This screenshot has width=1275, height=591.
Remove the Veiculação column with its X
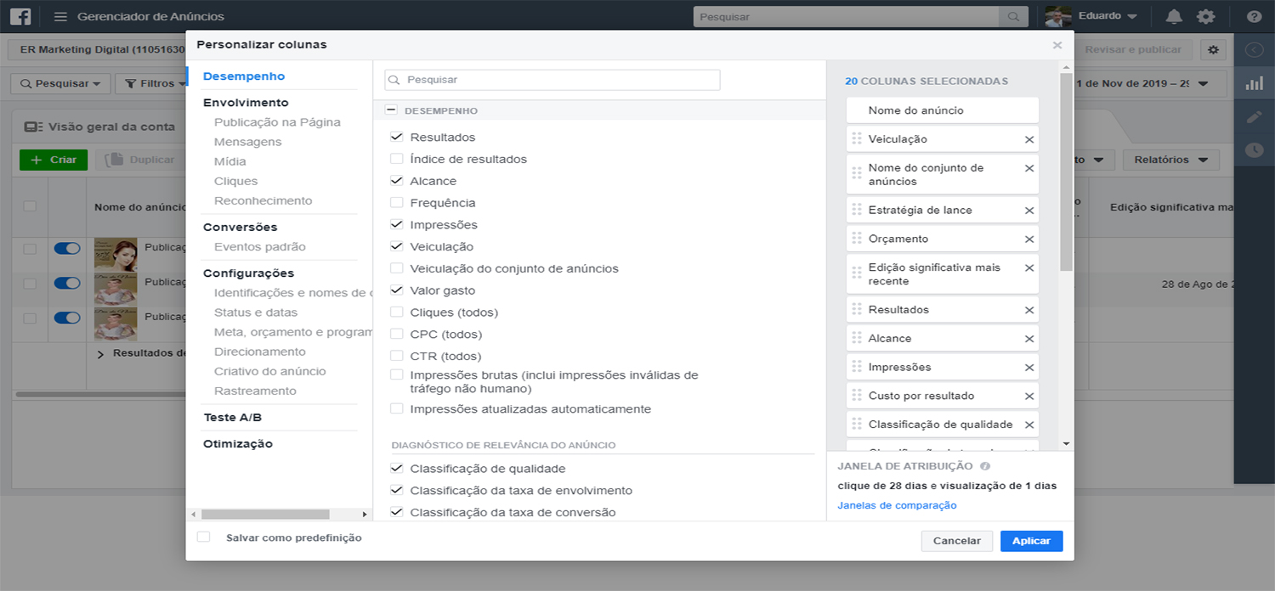(1028, 139)
